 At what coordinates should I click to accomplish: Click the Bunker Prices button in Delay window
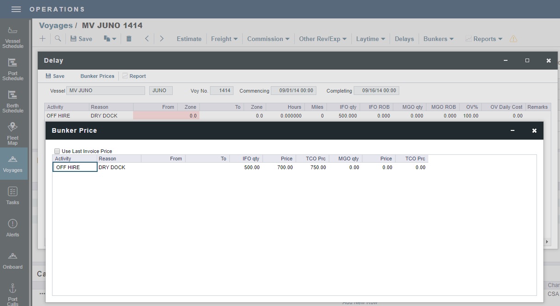(97, 76)
